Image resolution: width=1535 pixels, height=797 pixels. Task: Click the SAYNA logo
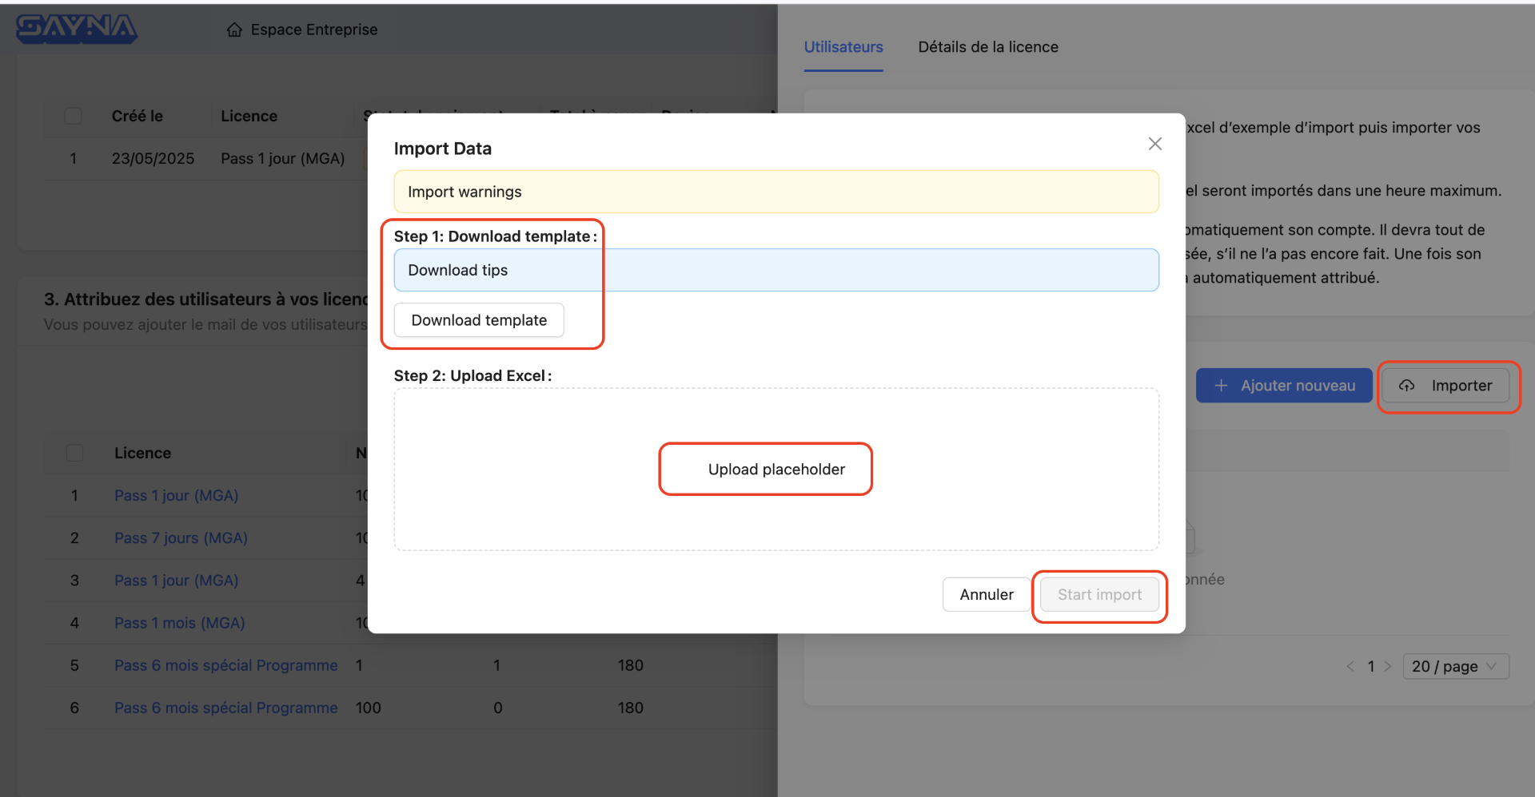[77, 29]
